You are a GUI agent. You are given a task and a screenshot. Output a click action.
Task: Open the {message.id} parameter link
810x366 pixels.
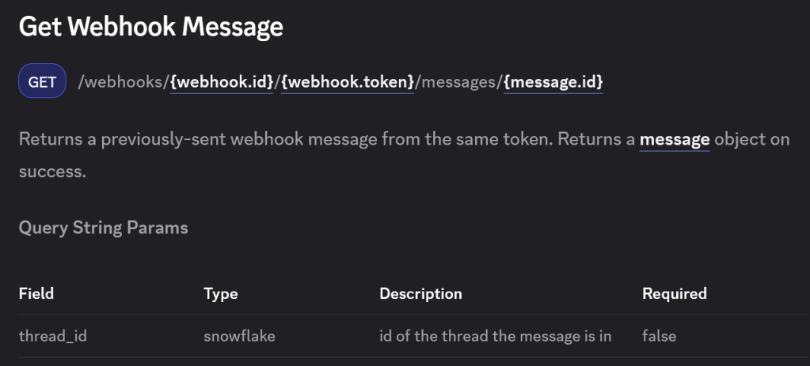pos(553,81)
